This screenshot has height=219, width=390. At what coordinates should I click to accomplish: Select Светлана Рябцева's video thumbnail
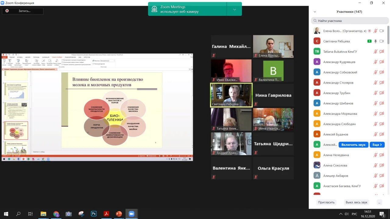(x=232, y=95)
